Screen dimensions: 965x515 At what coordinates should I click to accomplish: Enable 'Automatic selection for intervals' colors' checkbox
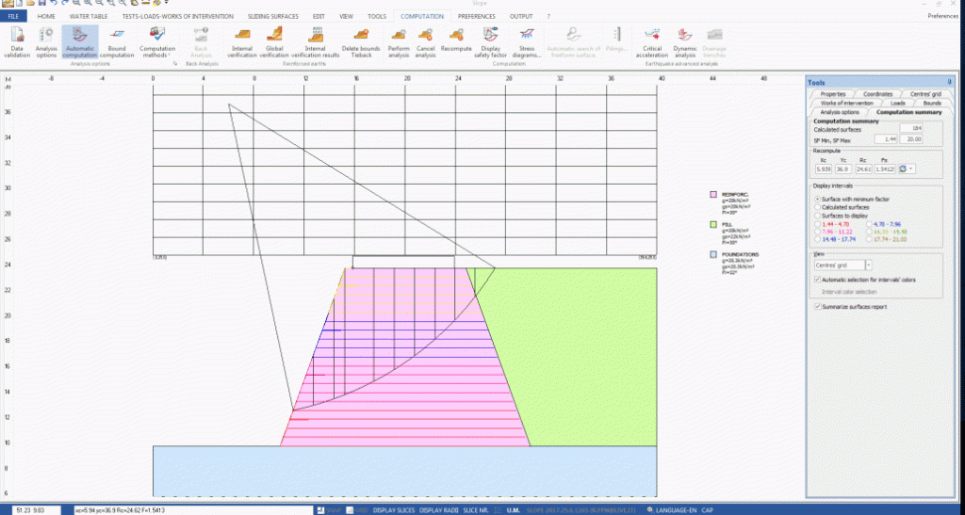pyautogui.click(x=816, y=281)
